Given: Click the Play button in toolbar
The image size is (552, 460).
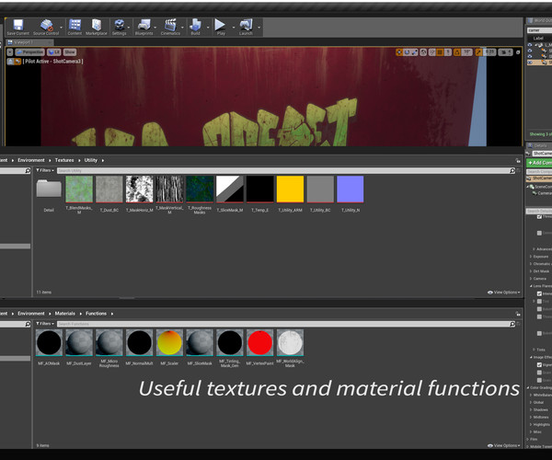Looking at the screenshot, I should [x=221, y=27].
